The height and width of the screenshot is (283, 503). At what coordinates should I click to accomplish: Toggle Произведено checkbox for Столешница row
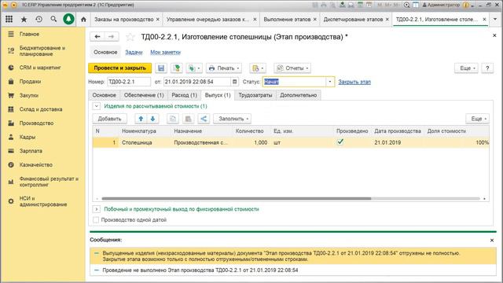click(x=340, y=142)
